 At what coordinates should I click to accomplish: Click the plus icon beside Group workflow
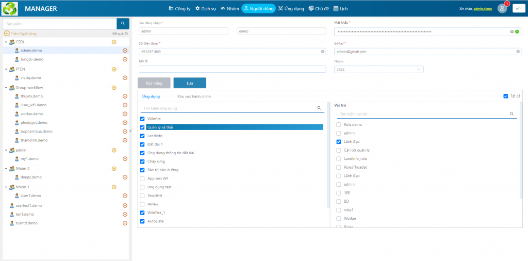click(x=114, y=88)
